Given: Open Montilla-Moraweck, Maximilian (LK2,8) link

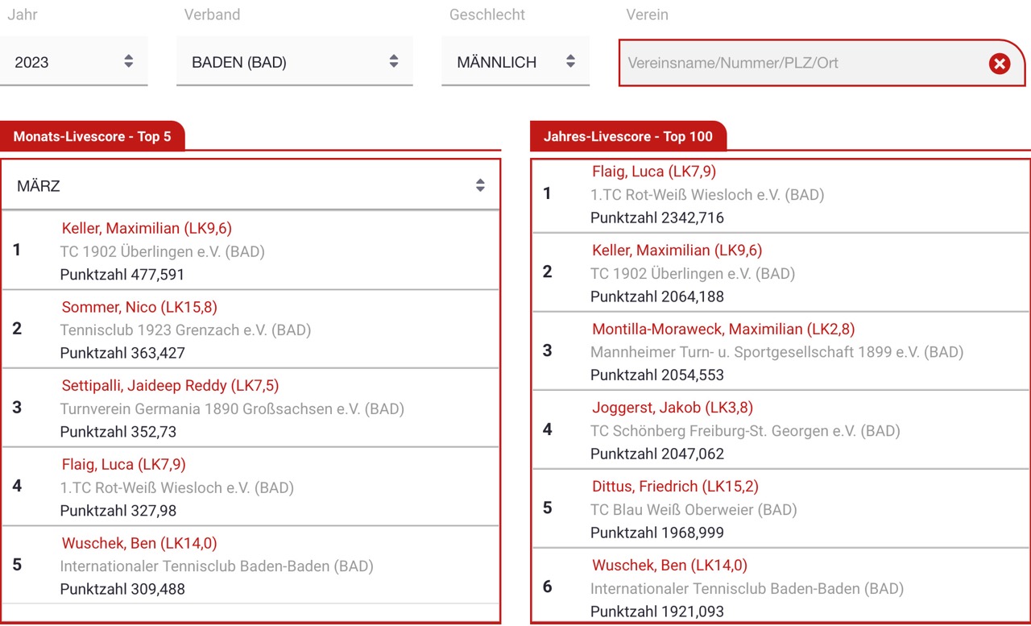Looking at the screenshot, I should pyautogui.click(x=723, y=329).
